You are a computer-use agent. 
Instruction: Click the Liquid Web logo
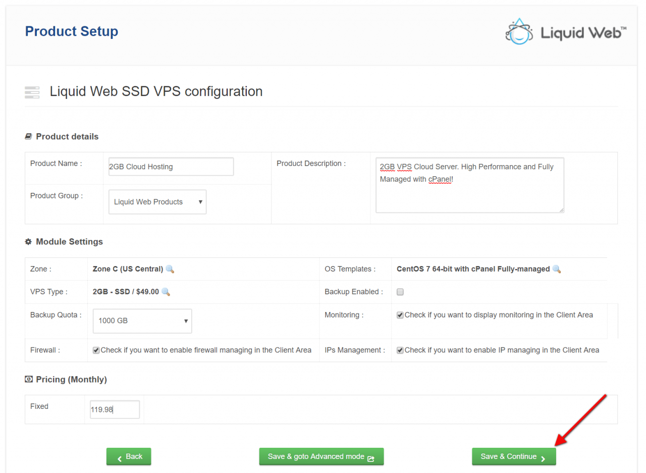coord(566,32)
